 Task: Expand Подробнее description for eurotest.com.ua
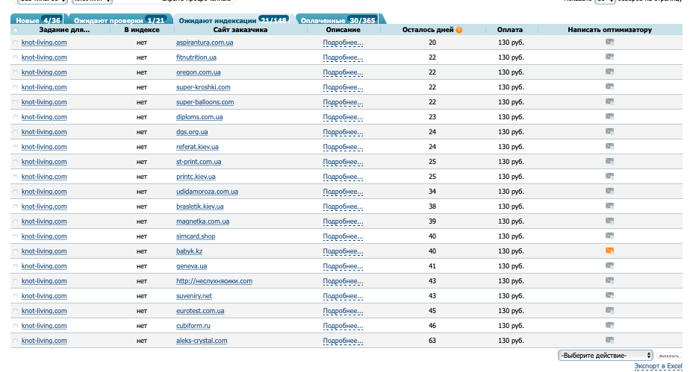click(343, 311)
